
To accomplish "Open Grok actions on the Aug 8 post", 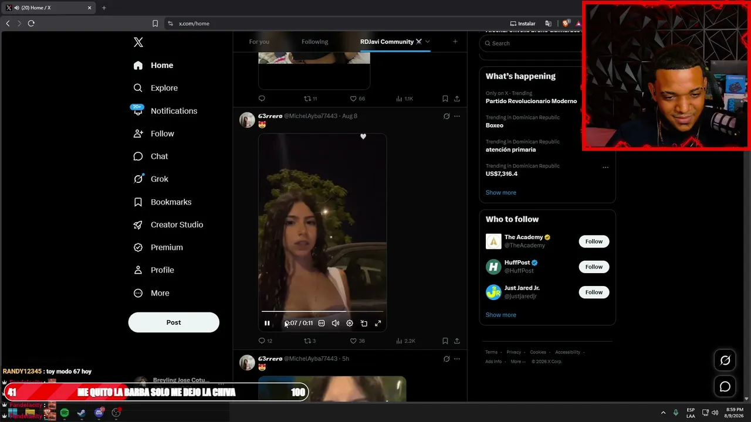I will [446, 116].
